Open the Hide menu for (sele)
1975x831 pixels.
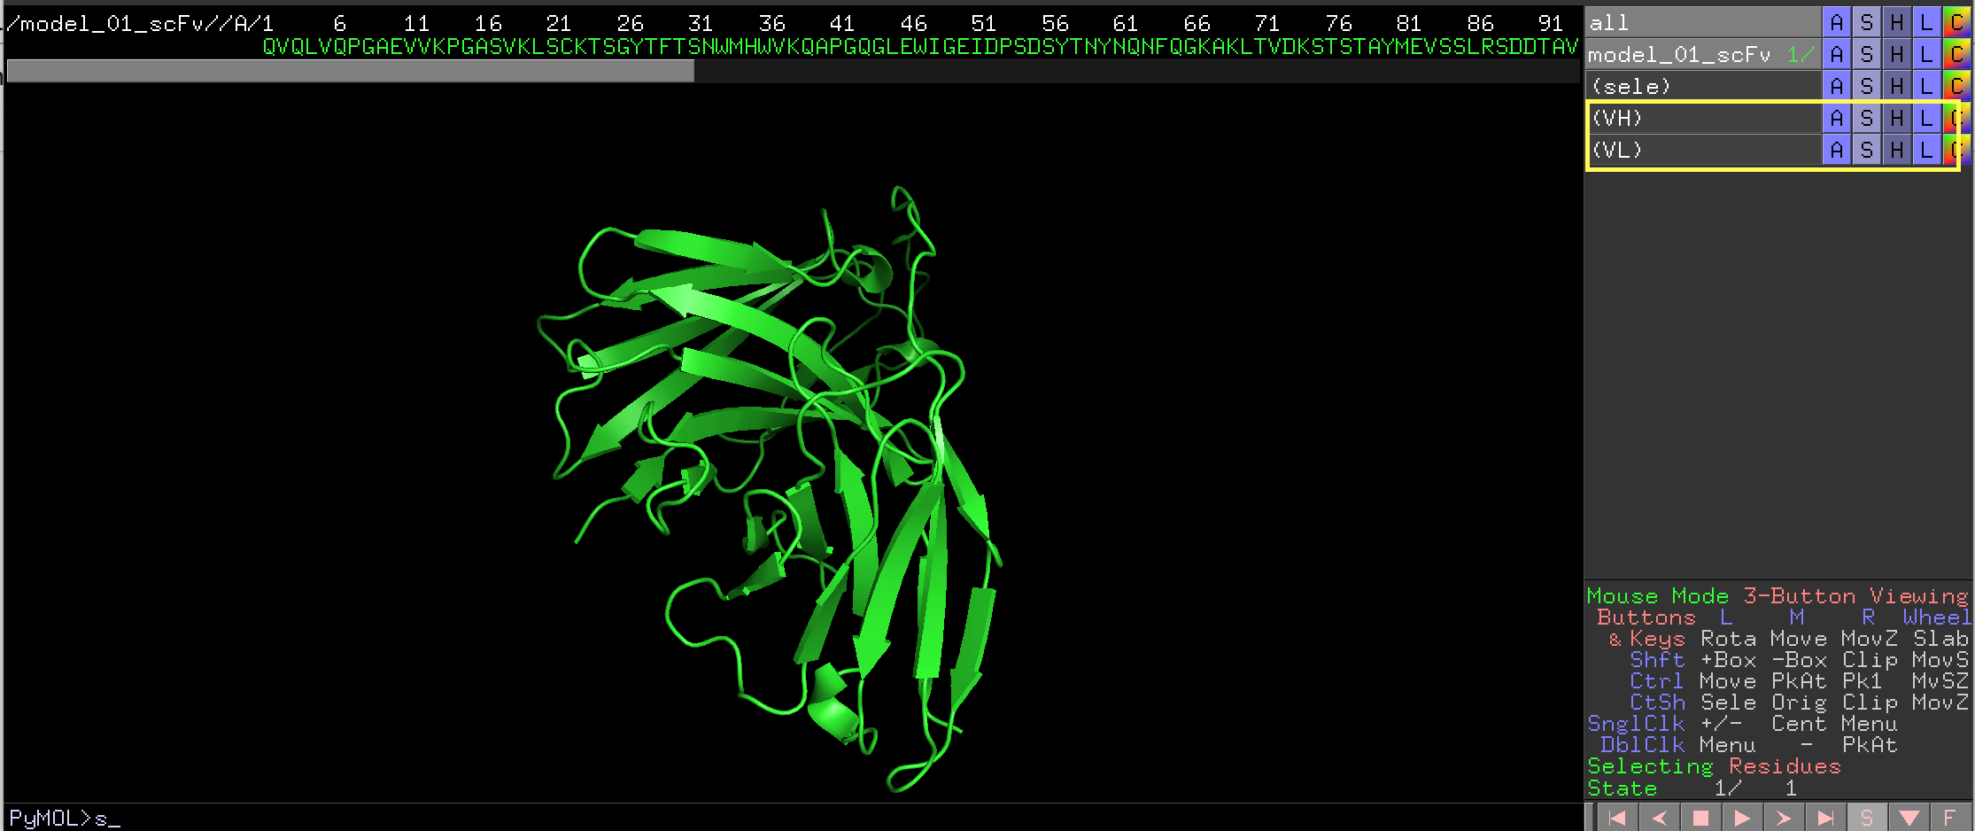coord(1897,86)
